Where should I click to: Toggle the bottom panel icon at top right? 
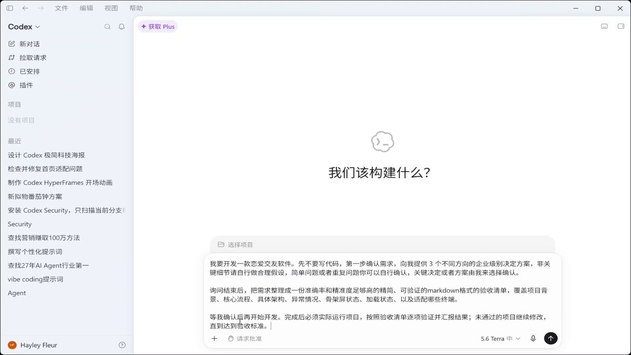[x=605, y=26]
